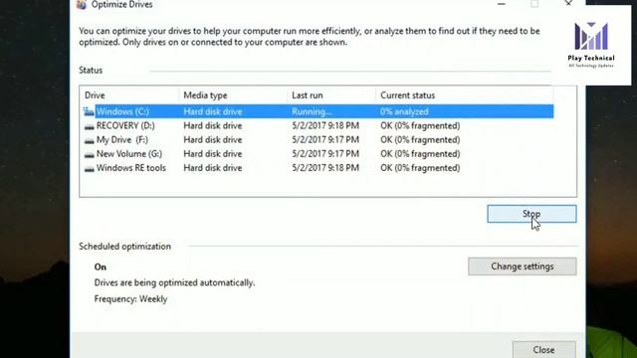
Task: Click the Windows RE tools drive icon
Action: (89, 169)
